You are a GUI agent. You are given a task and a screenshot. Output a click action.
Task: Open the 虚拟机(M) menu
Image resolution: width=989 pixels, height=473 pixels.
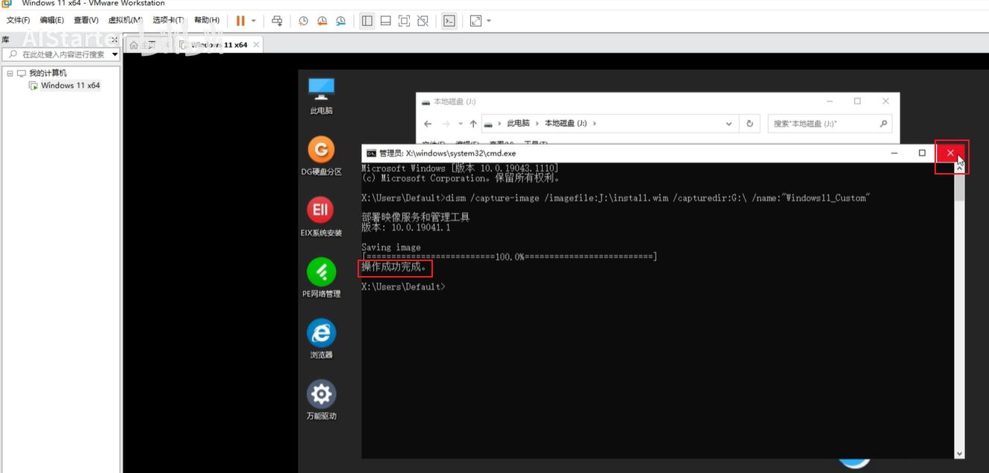(125, 20)
